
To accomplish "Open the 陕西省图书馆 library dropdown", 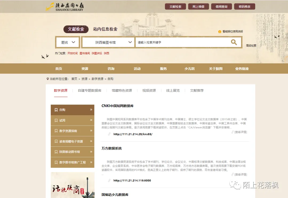I will point(108,42).
